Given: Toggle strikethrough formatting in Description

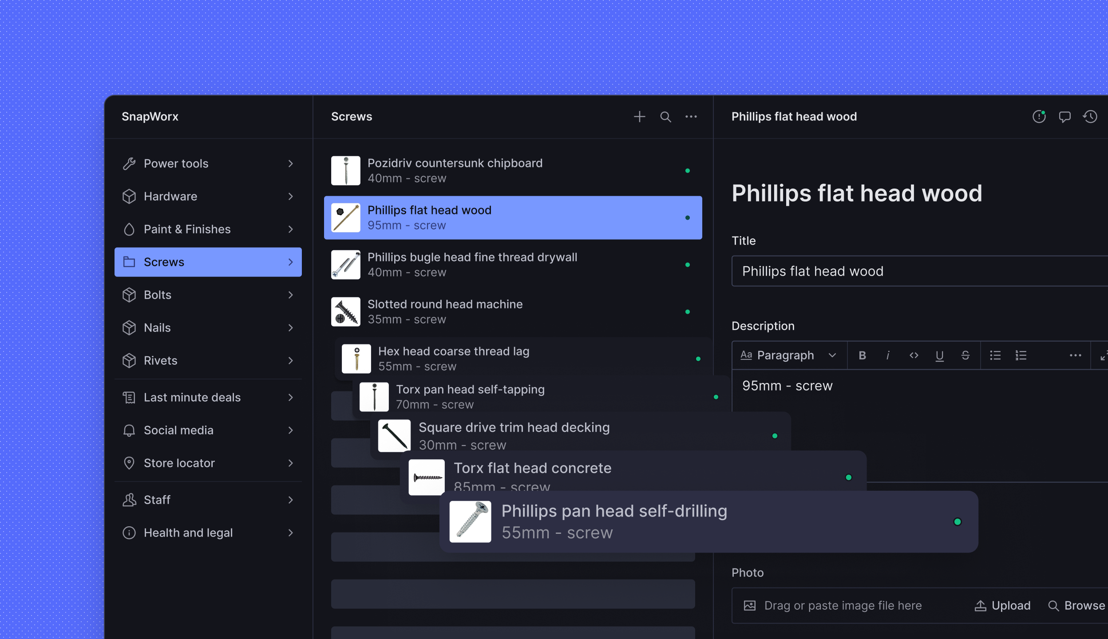Looking at the screenshot, I should (x=965, y=355).
